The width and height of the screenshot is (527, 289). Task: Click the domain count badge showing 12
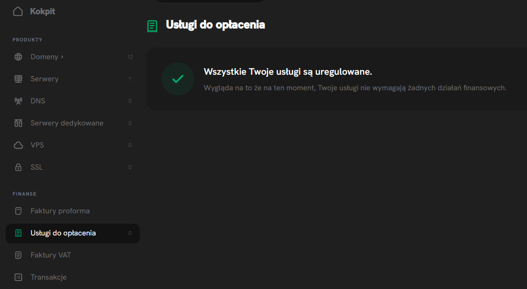click(x=130, y=56)
